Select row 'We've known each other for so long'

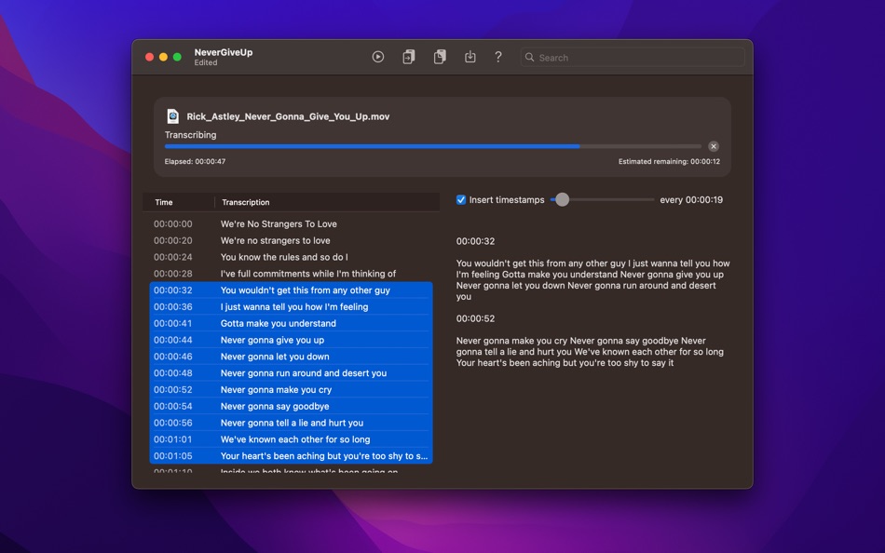coord(292,439)
